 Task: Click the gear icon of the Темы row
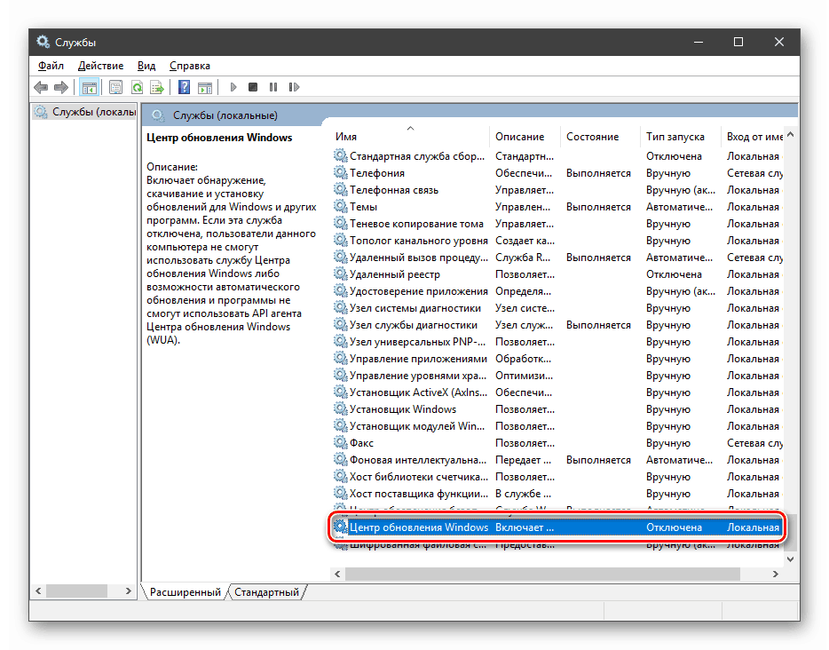[341, 206]
